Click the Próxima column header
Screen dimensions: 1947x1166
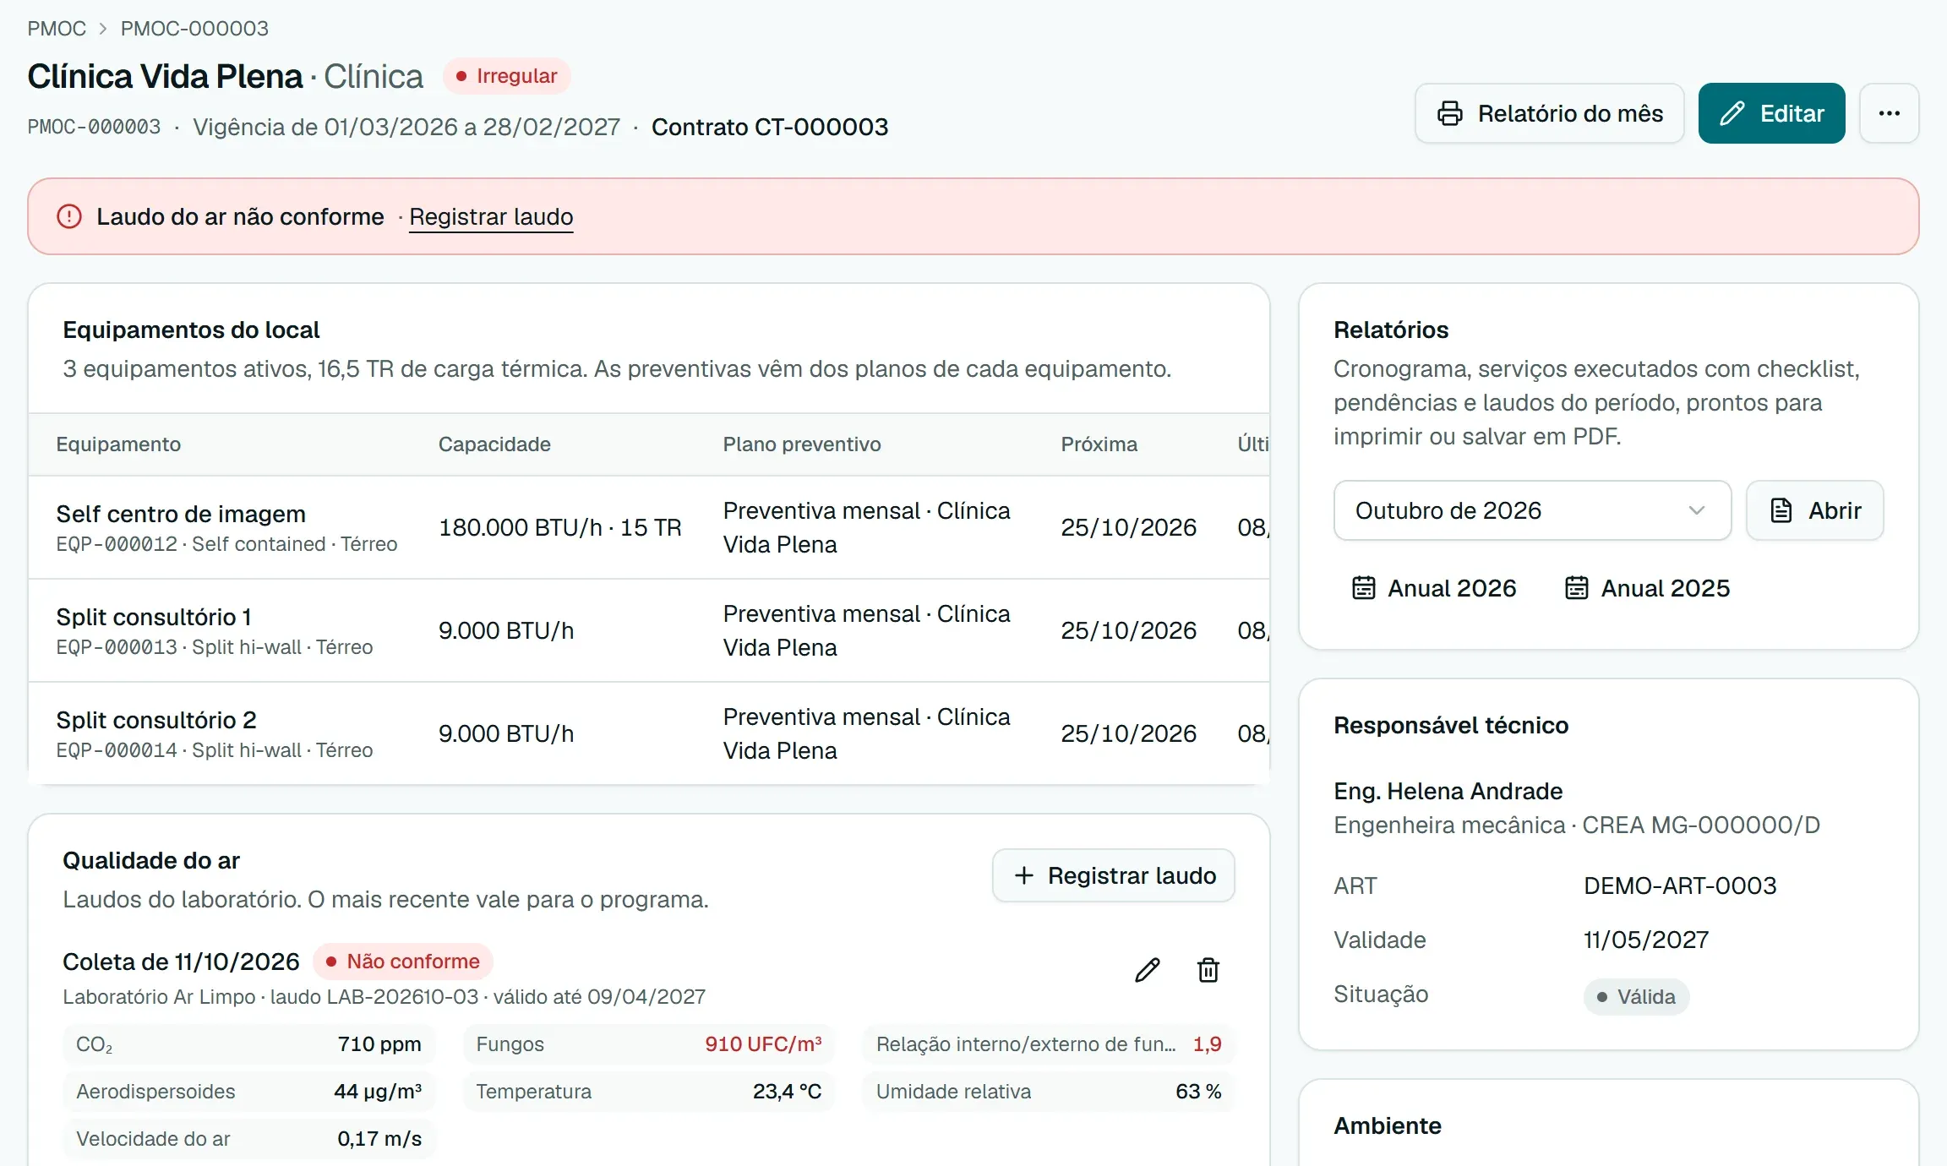(x=1099, y=444)
